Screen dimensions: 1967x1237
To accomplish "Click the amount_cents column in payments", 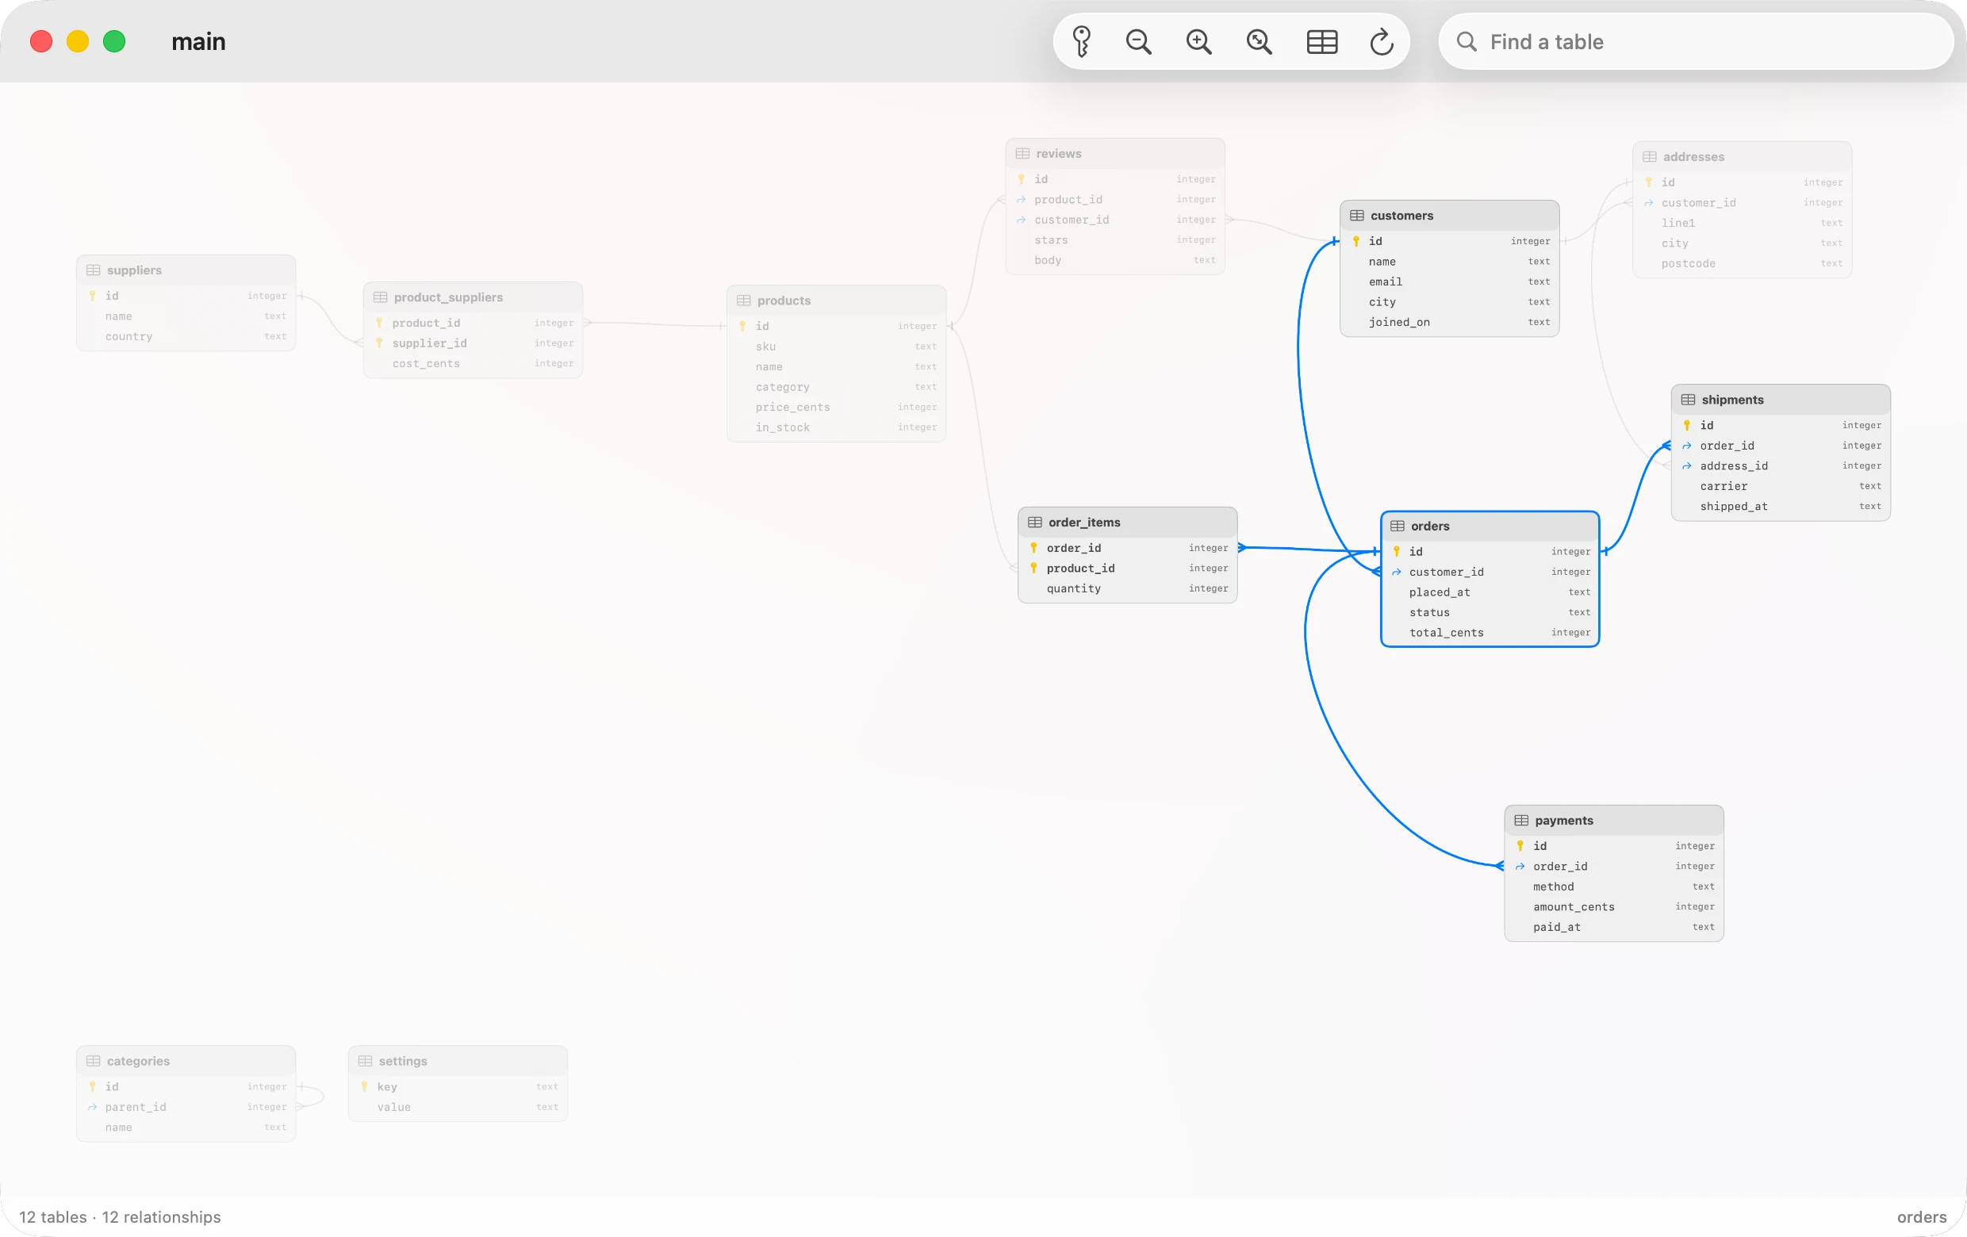I will (1614, 907).
